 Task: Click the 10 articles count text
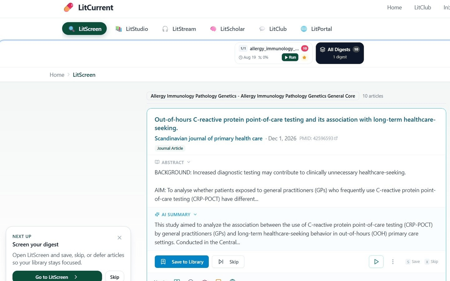(x=373, y=96)
